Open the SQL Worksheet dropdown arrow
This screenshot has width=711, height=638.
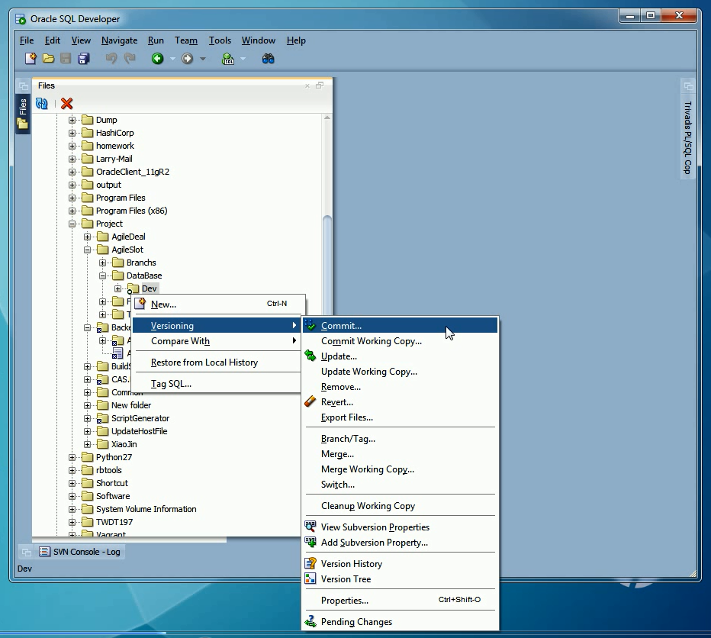coord(243,59)
